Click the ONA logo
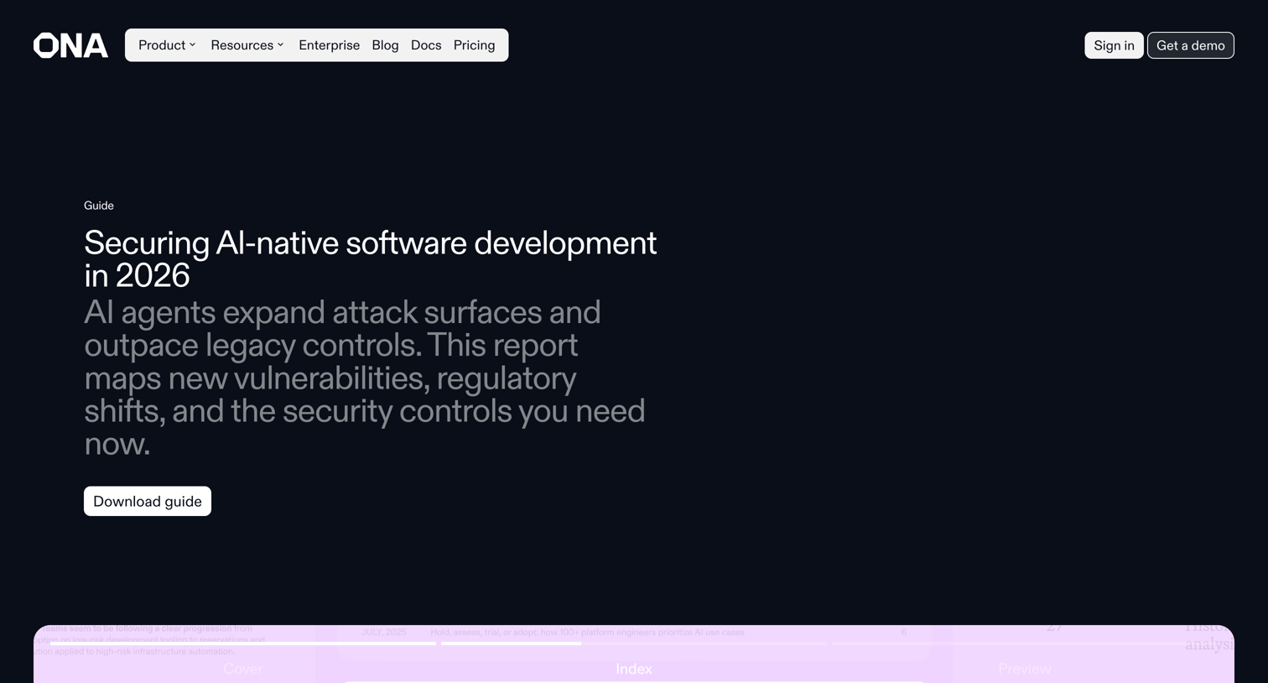 pyautogui.click(x=70, y=45)
